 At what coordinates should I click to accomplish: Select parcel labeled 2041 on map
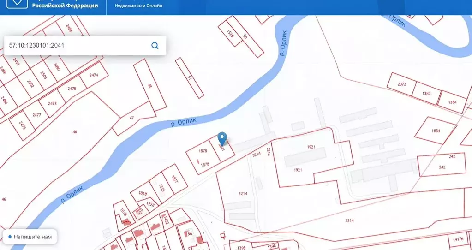pos(222,149)
